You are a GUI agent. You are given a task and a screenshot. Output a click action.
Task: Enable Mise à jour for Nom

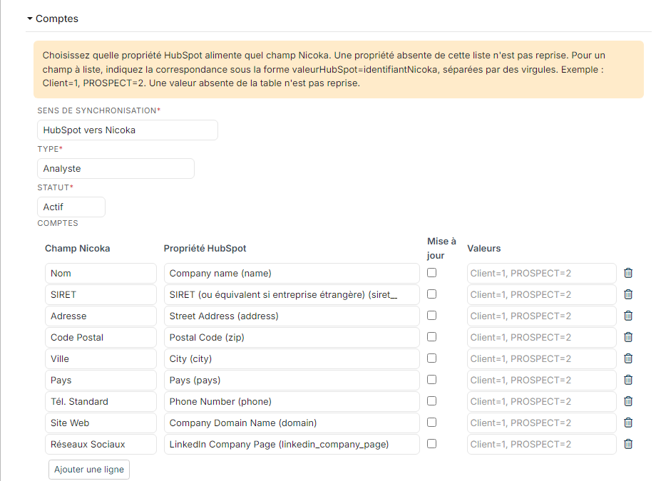432,273
